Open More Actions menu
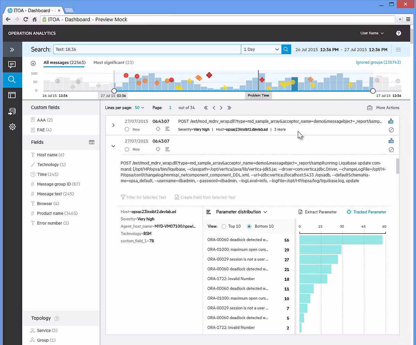 [383, 108]
